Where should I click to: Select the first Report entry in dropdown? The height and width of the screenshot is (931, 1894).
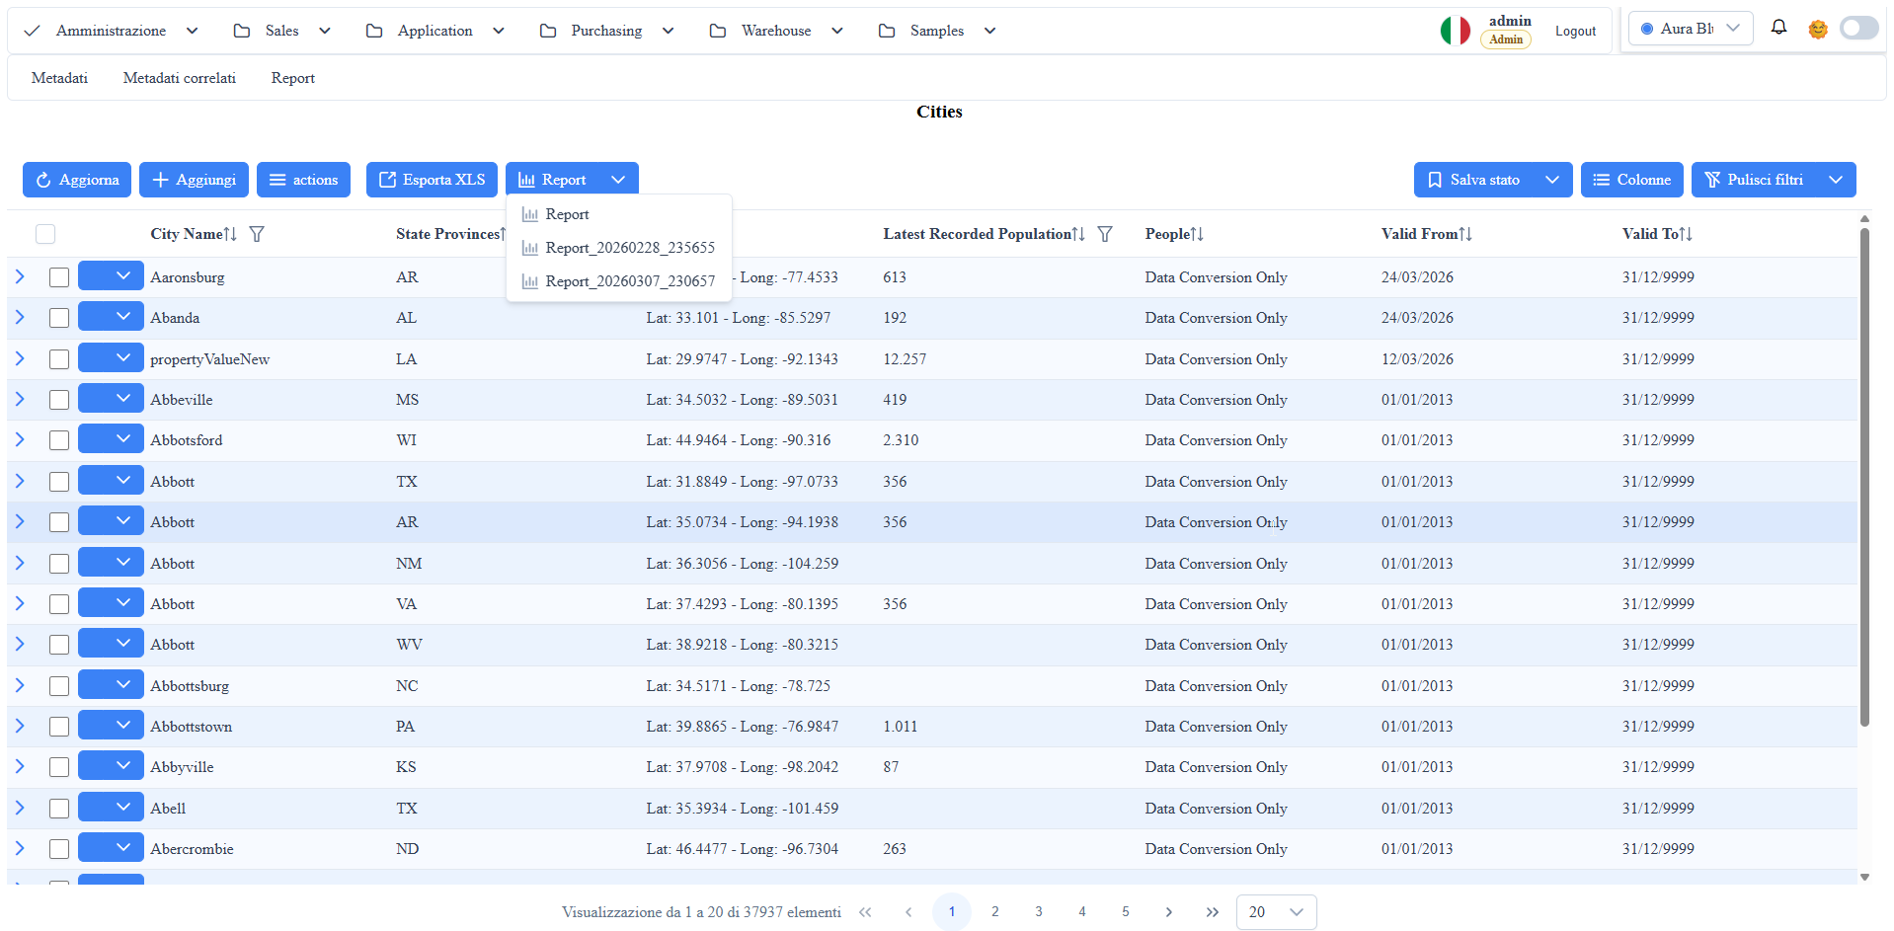click(x=619, y=214)
